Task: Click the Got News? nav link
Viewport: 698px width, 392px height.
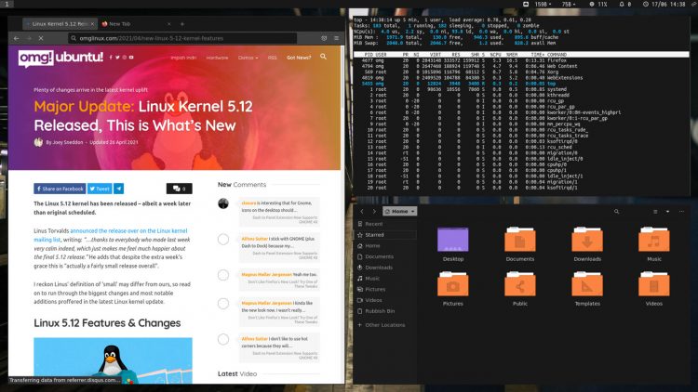Action: coord(299,58)
